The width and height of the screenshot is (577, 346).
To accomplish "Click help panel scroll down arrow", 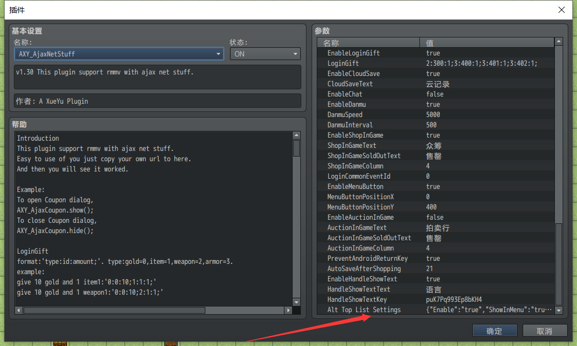I will pos(296,302).
